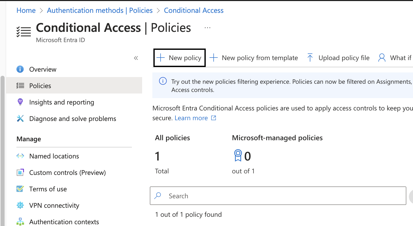Focus the Search policies input field

[278, 196]
